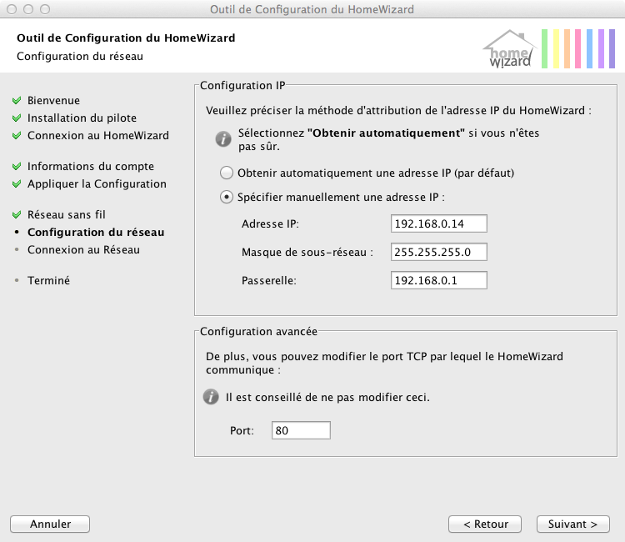Click the green checkmark next to Connexion au HomeWizard
Image resolution: width=625 pixels, height=542 pixels.
(x=17, y=136)
